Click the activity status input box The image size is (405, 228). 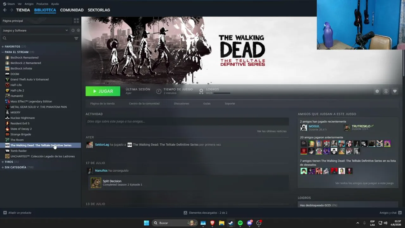[187, 121]
